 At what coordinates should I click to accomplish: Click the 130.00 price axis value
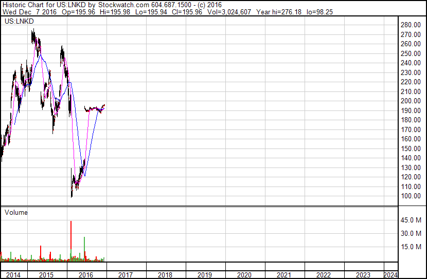tap(411, 168)
